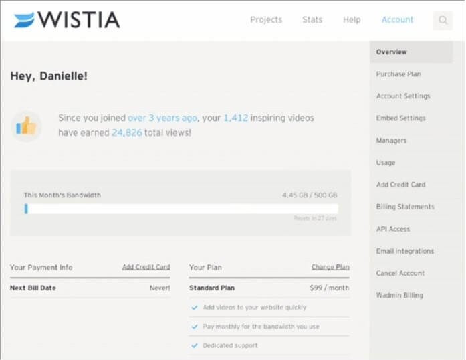466x360 pixels.
Task: Click the 1,412 videos link
Action: pos(236,118)
